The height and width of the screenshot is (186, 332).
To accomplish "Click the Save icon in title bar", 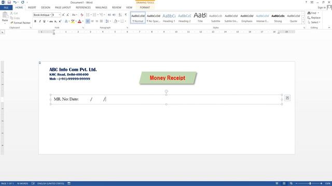I will [x=9, y=2].
